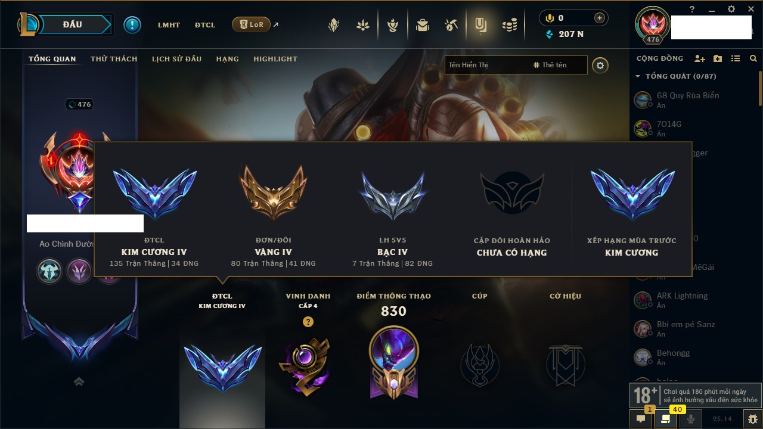Open the Loot hammer icon
This screenshot has height=429, width=763.
click(451, 25)
